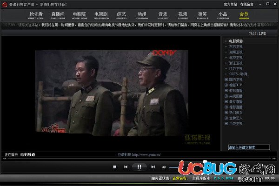The width and height of the screenshot is (279, 186).
Task: Pause the playing video
Action: (x=139, y=167)
